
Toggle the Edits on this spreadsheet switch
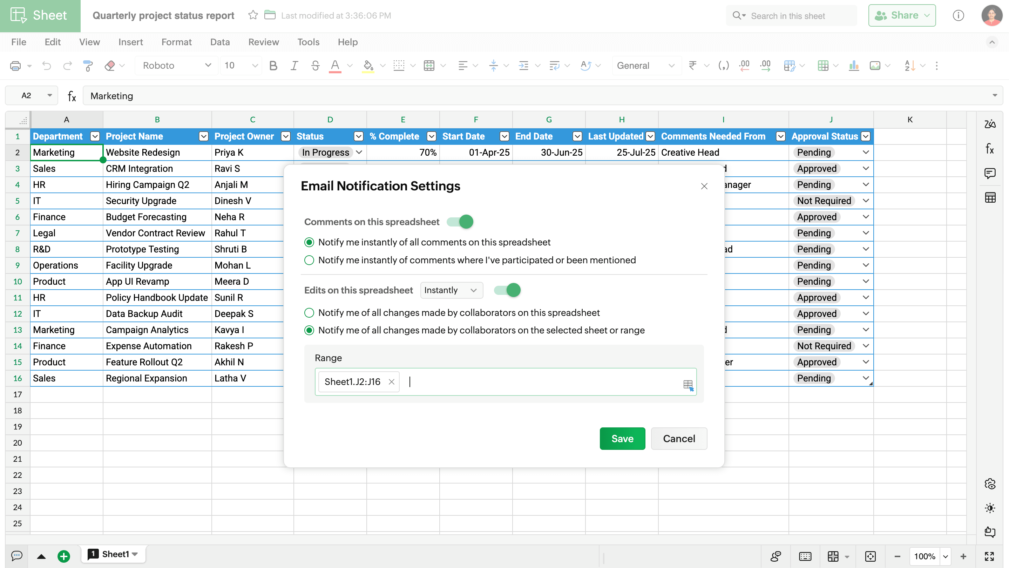[507, 290]
